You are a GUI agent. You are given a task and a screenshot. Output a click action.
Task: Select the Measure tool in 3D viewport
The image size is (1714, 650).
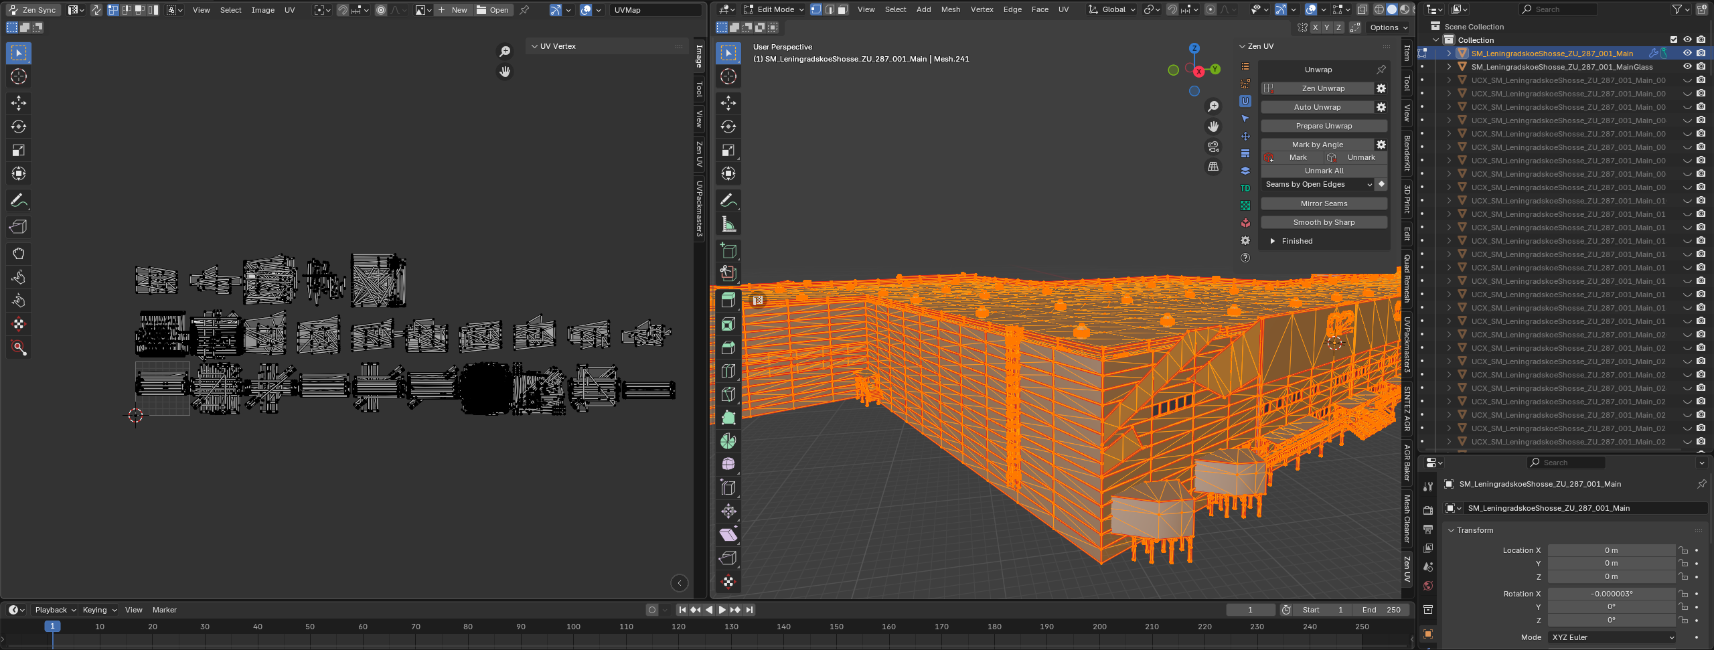pos(728,224)
